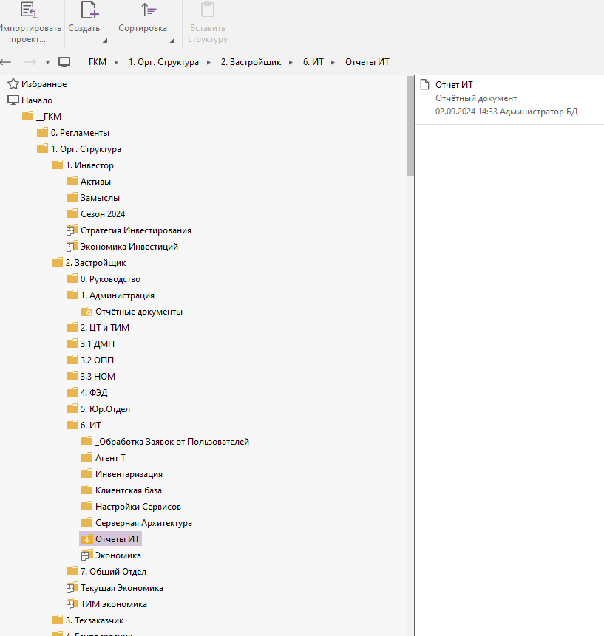Click the Create new document icon

(89, 10)
